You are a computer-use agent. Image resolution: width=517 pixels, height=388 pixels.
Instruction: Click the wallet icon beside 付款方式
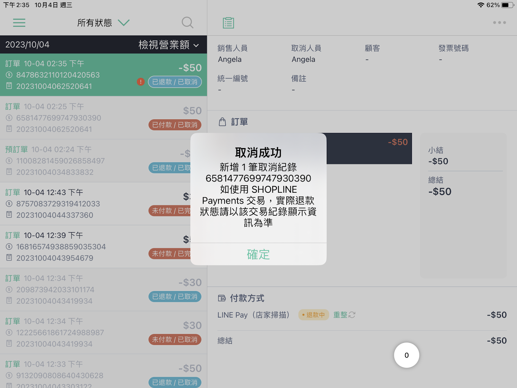[222, 298]
